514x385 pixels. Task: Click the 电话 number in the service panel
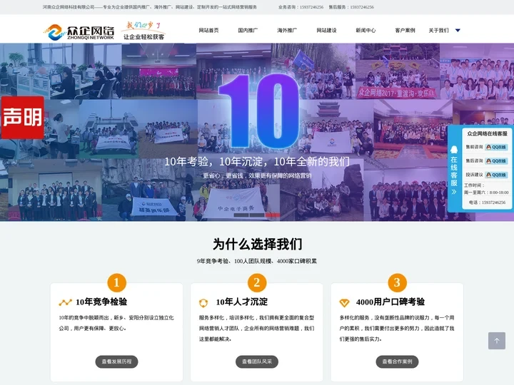487,202
